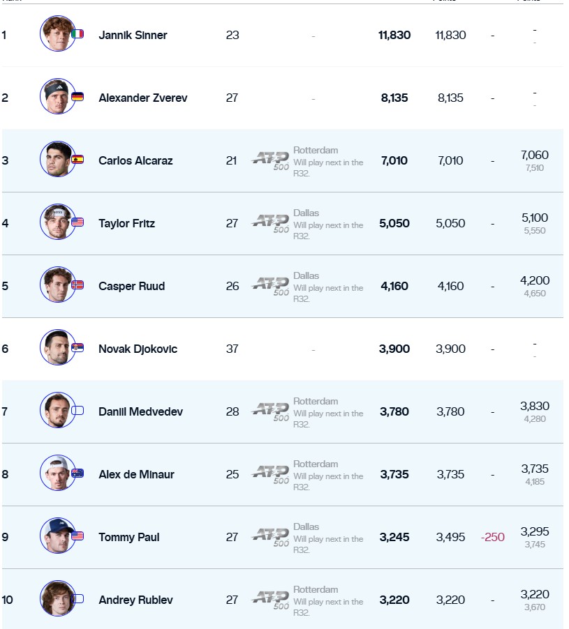Click the ATP 500 logo in Carlos Alcaraz's row
Screen dimensions: 569x629
point(270,160)
